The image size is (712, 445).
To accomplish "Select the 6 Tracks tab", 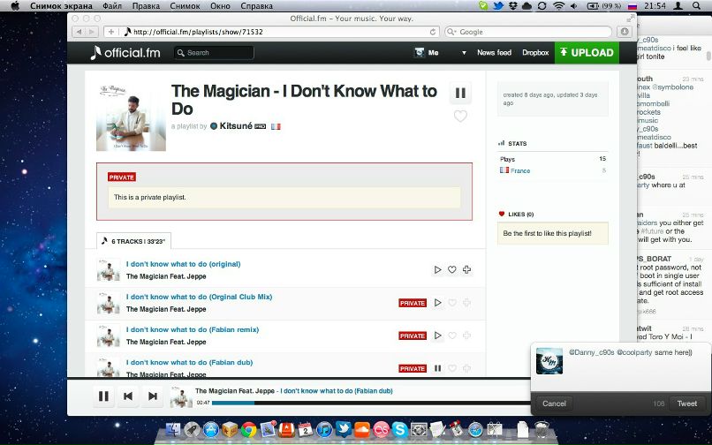I will pos(134,241).
